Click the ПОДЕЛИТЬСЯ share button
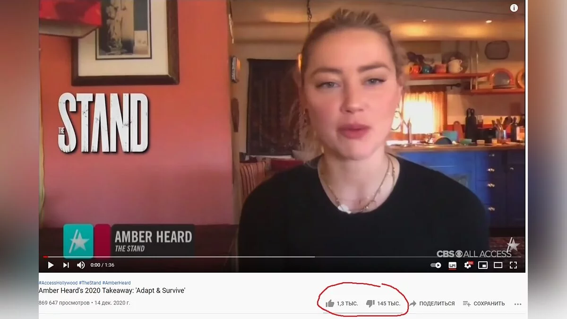Image resolution: width=567 pixels, height=319 pixels. coord(432,303)
